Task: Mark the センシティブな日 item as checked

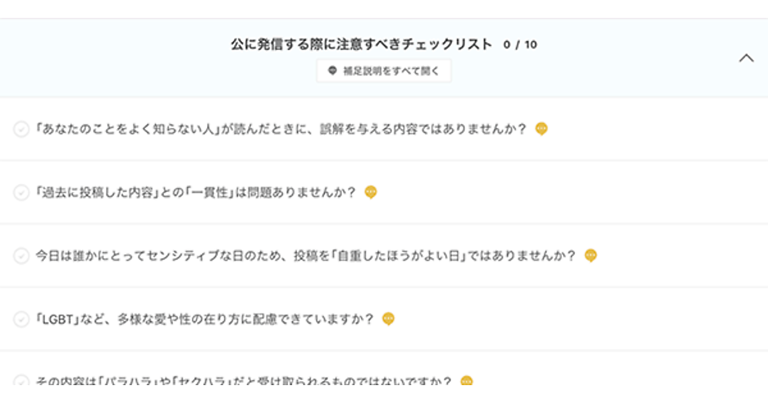Action: click(x=21, y=256)
